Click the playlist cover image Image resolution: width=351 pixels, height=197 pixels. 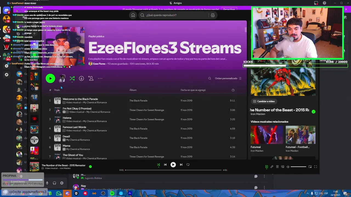[x=65, y=46]
